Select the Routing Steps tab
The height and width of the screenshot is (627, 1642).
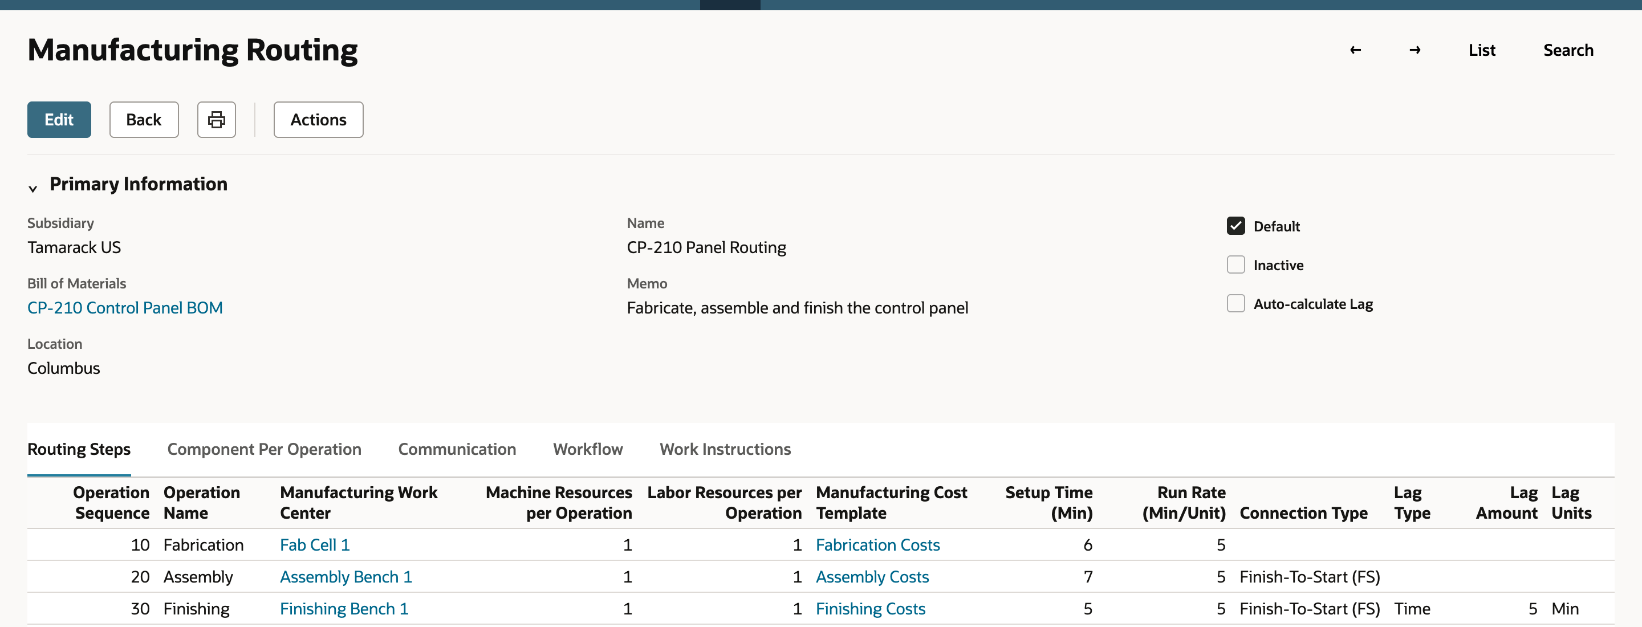pos(79,449)
